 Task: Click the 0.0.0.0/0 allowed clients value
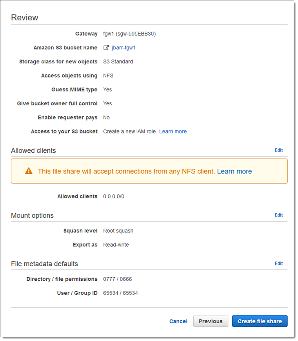click(x=114, y=196)
